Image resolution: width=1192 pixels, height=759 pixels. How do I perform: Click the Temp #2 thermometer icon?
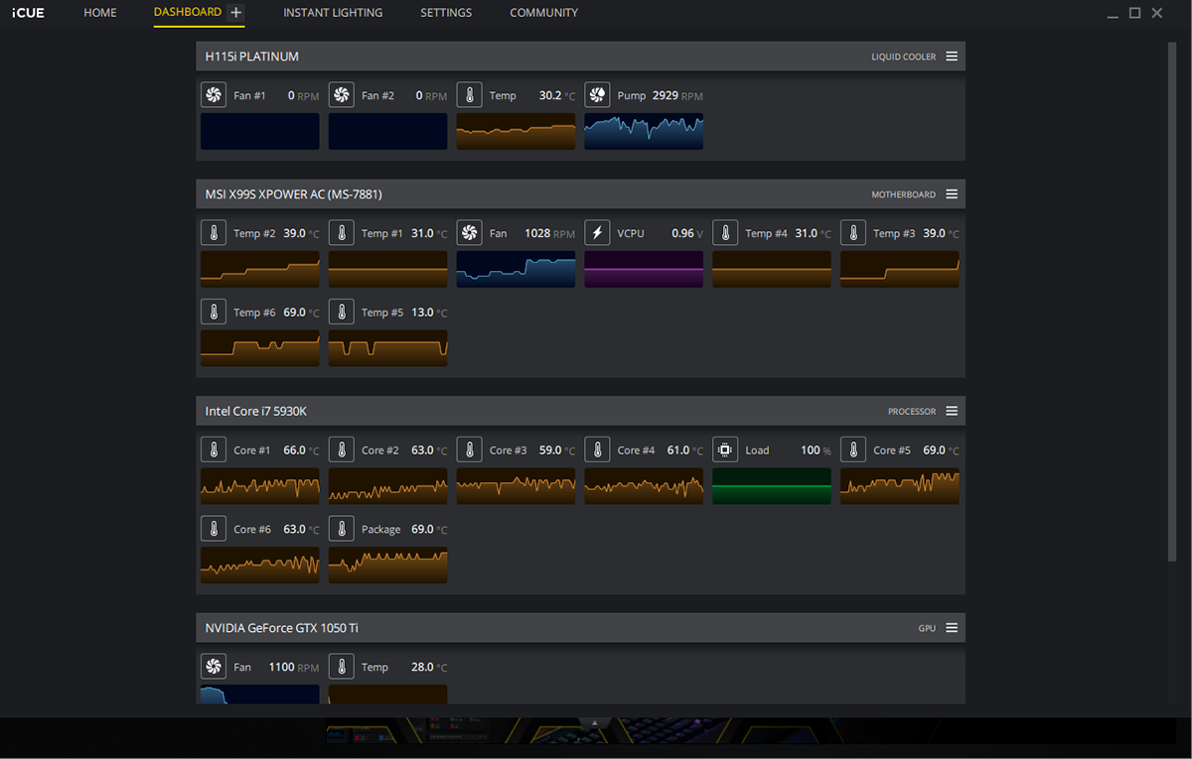click(213, 233)
